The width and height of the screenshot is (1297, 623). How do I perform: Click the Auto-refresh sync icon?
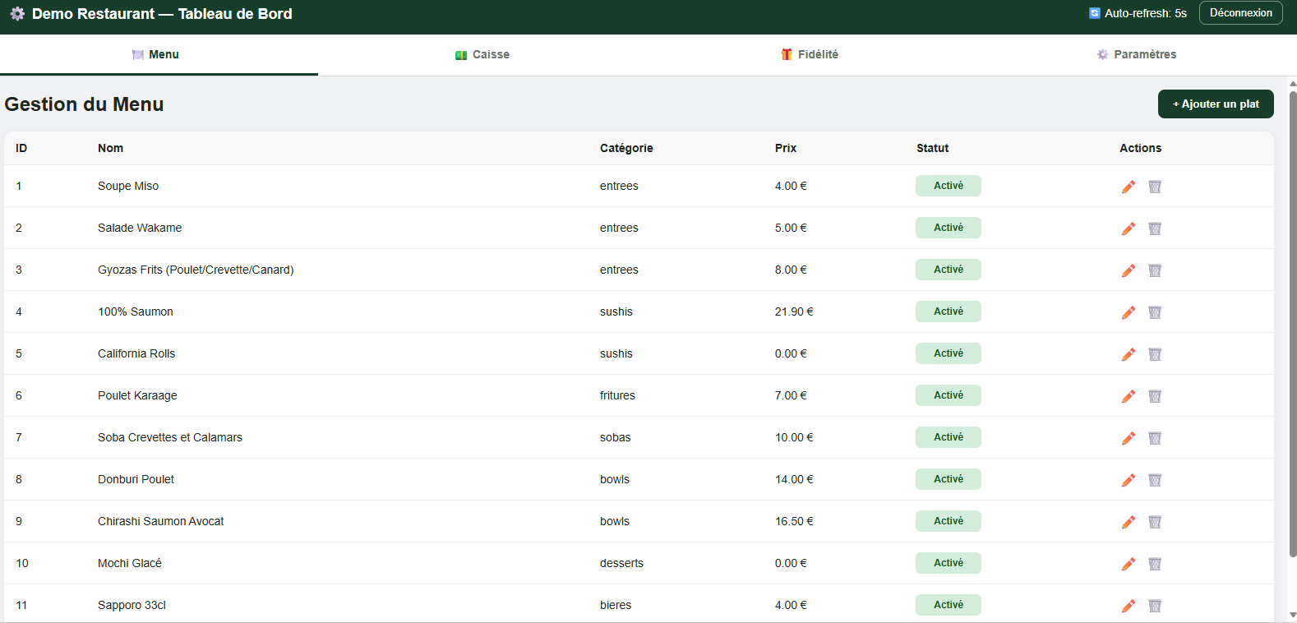[1095, 13]
